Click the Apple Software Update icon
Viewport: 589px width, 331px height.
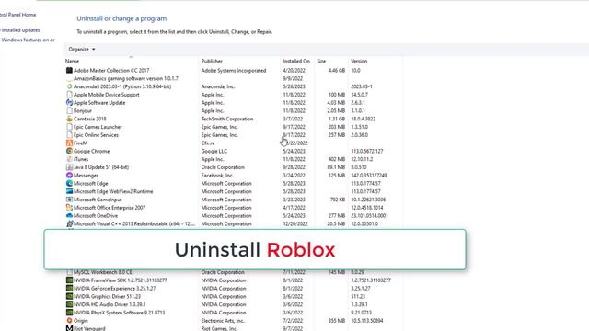coord(69,102)
